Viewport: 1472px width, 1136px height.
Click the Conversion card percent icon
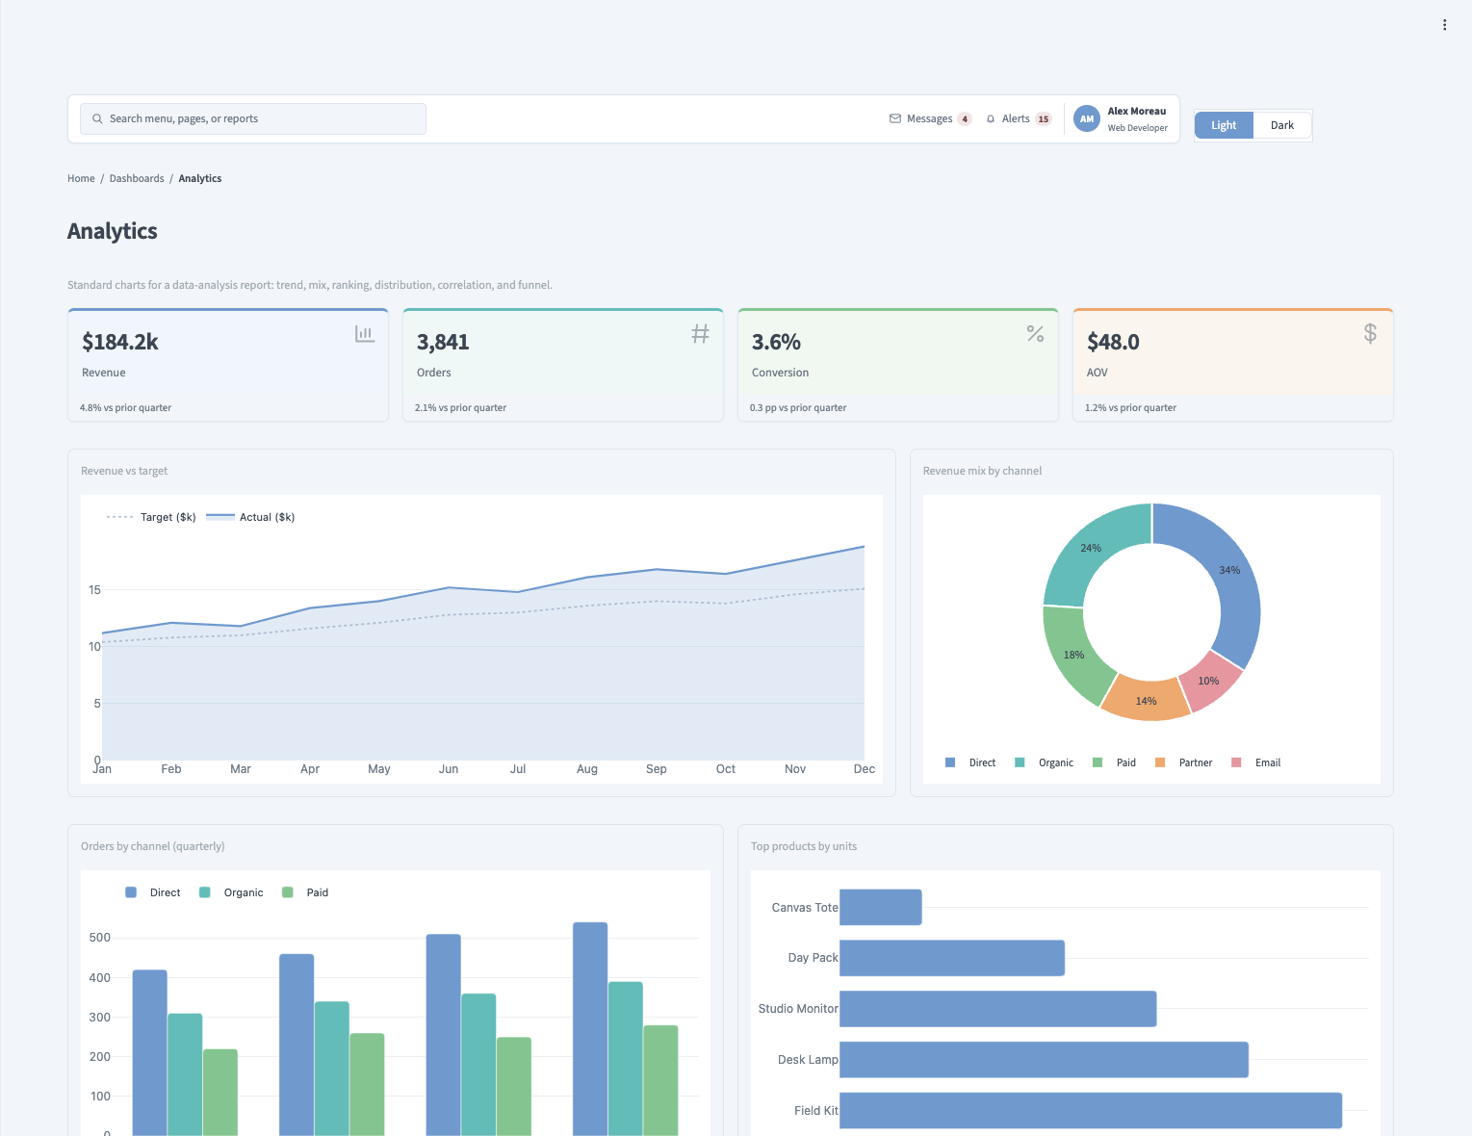1035,334
